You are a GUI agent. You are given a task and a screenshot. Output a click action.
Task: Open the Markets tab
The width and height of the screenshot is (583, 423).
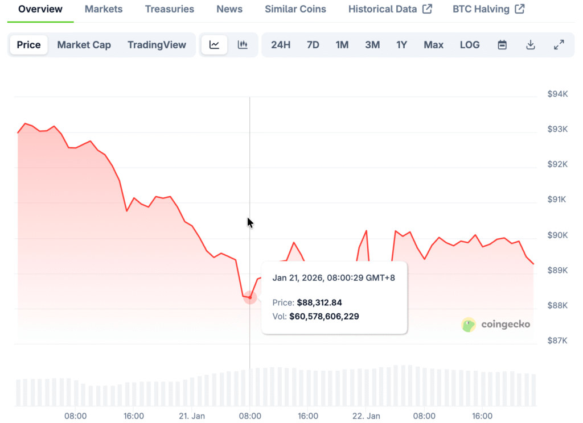[x=104, y=9]
